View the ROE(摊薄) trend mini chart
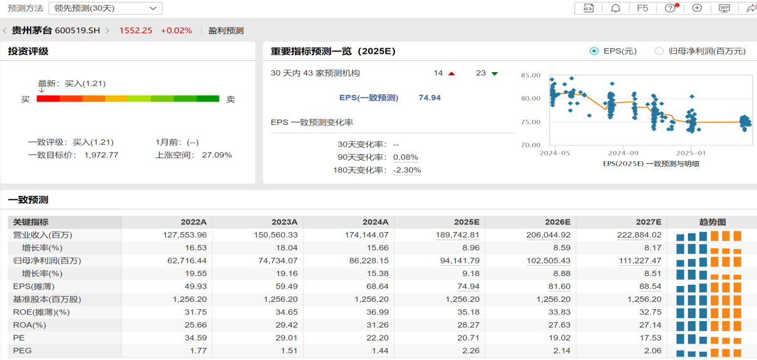The height and width of the screenshot is (360, 757). pos(709,312)
